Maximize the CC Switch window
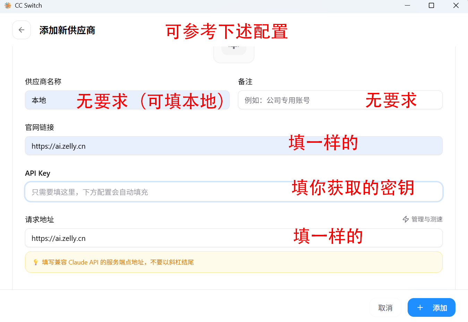The width and height of the screenshot is (468, 322). point(431,6)
